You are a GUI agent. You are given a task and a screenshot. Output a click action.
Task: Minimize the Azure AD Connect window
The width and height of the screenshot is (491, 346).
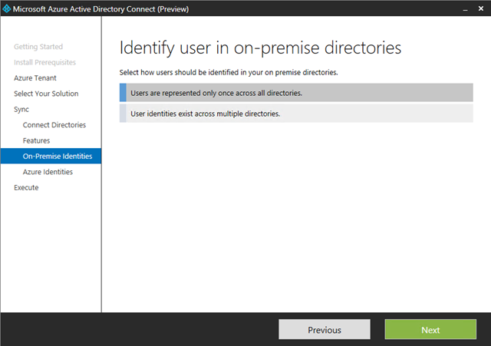click(466, 9)
